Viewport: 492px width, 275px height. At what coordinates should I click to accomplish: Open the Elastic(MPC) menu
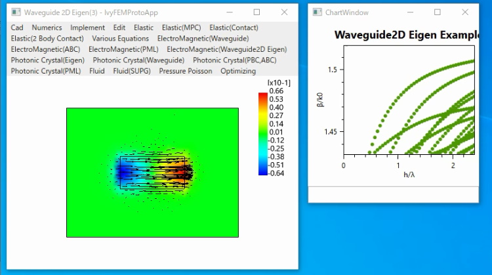(x=181, y=28)
